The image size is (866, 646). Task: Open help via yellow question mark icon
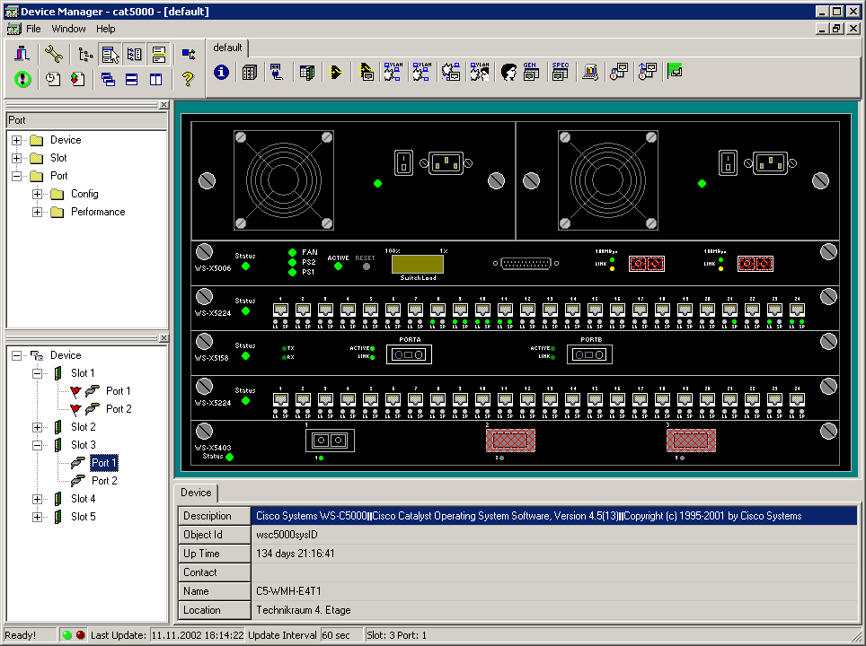[187, 79]
